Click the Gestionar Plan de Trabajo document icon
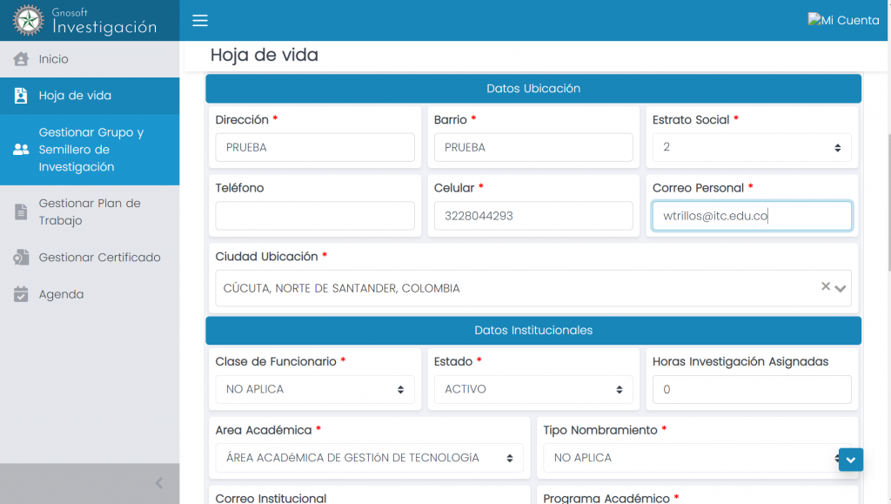This screenshot has height=504, width=891. pos(21,212)
